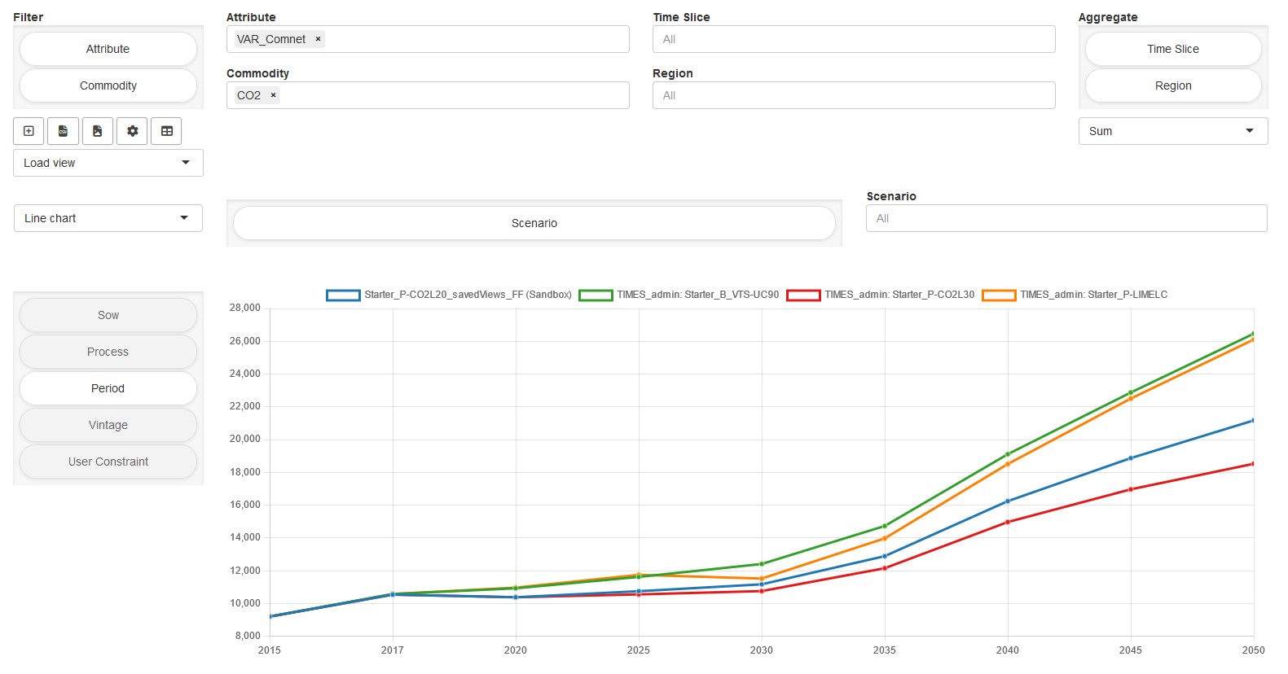Export chart using the image file icon
Viewport: 1288px width, 674px height.
point(98,131)
